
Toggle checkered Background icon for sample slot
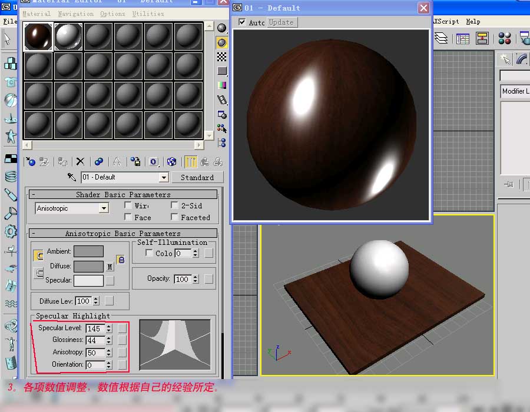(x=222, y=57)
